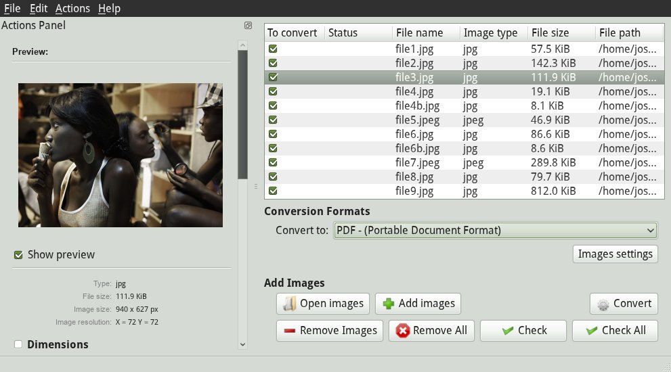
Task: Open the Convert to format dropdown
Action: pos(496,230)
